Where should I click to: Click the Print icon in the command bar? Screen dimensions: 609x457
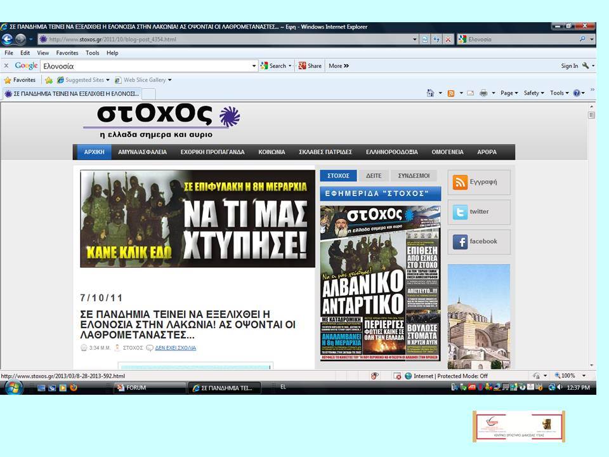483,93
